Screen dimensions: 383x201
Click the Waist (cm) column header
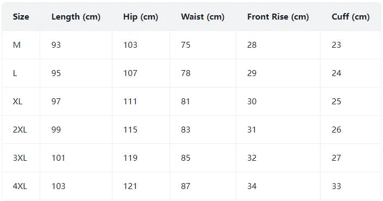[203, 17]
